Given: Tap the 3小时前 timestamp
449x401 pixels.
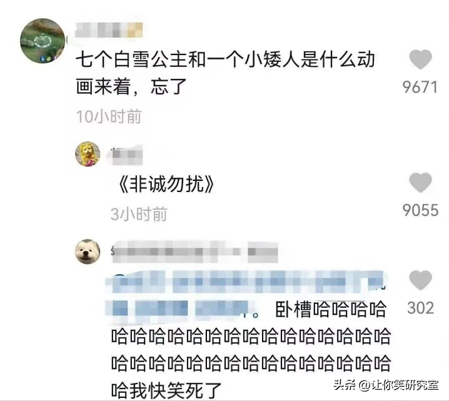Looking at the screenshot, I should (x=139, y=214).
